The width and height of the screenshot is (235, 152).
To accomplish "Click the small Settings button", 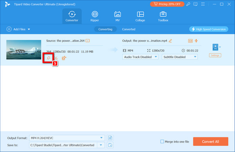I will point(215,55).
